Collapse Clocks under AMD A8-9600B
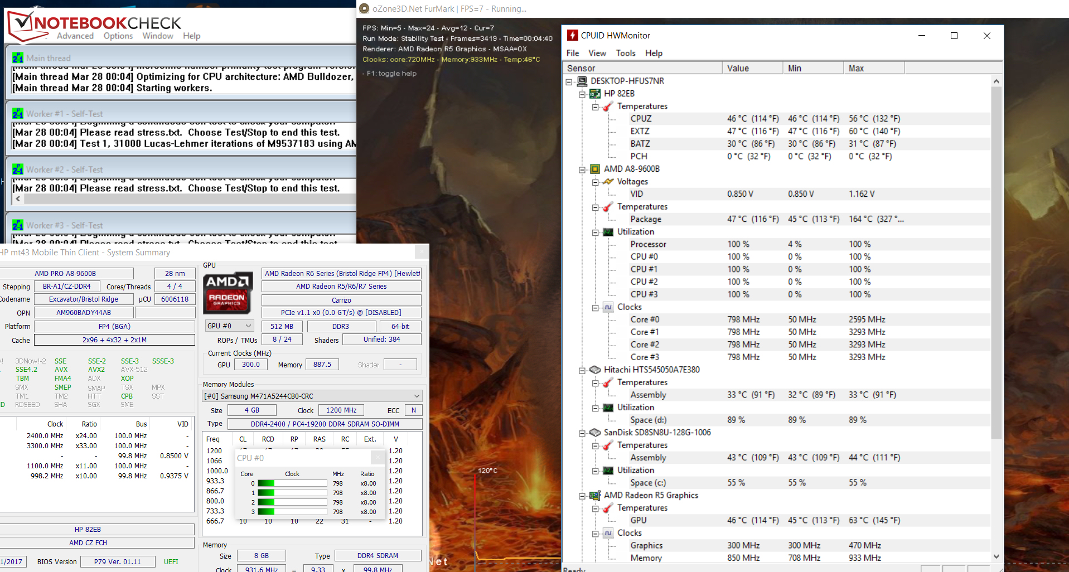 click(x=596, y=308)
